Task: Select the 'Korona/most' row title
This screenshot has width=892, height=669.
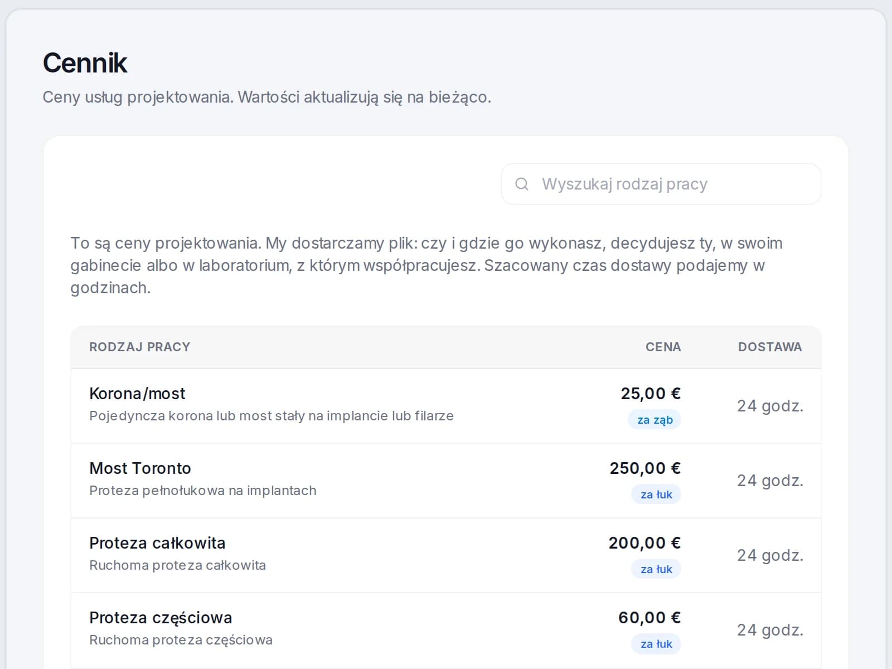Action: point(137,394)
